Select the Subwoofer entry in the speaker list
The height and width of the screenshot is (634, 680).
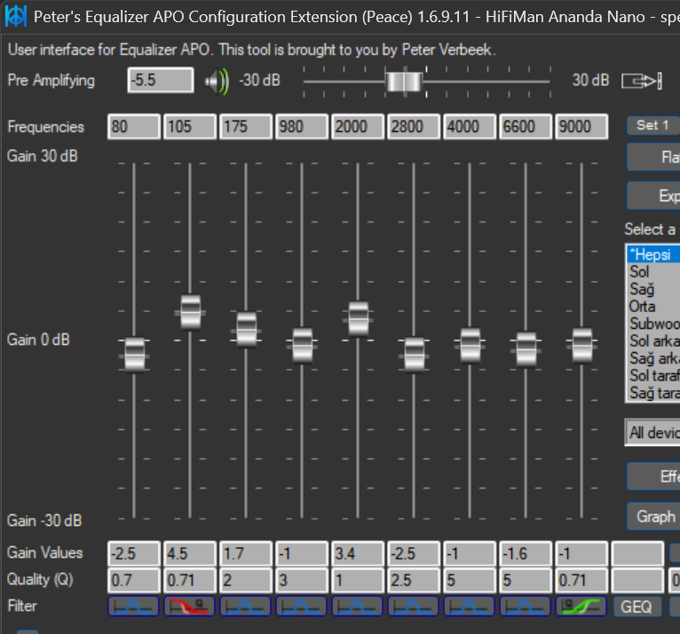(x=653, y=324)
